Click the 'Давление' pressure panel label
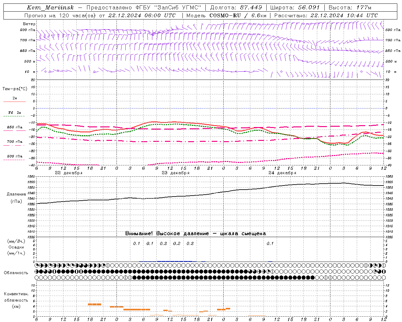Screen dimensions: 402x322 tap(16, 194)
